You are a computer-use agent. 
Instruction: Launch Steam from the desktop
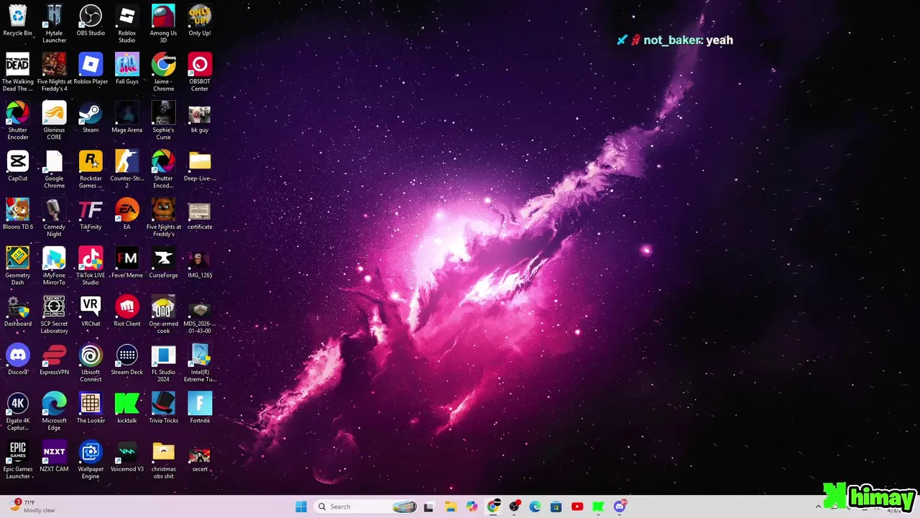[91, 117]
